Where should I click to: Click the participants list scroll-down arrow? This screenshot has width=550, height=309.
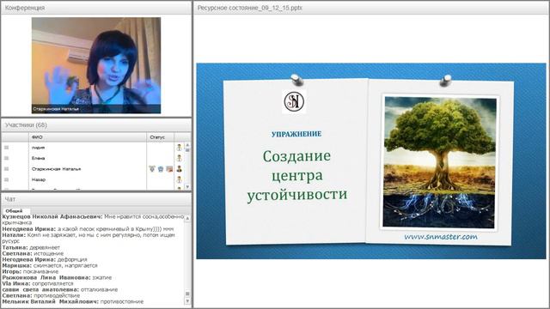point(187,187)
